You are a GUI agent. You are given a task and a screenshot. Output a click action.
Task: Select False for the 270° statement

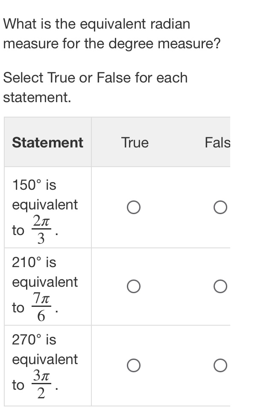pos(221,365)
